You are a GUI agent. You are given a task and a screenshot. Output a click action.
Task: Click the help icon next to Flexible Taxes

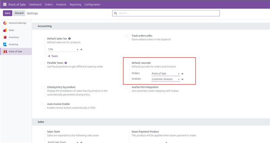tap(66, 63)
